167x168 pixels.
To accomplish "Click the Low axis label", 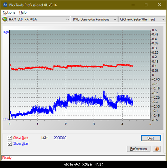I will coord(6,119).
